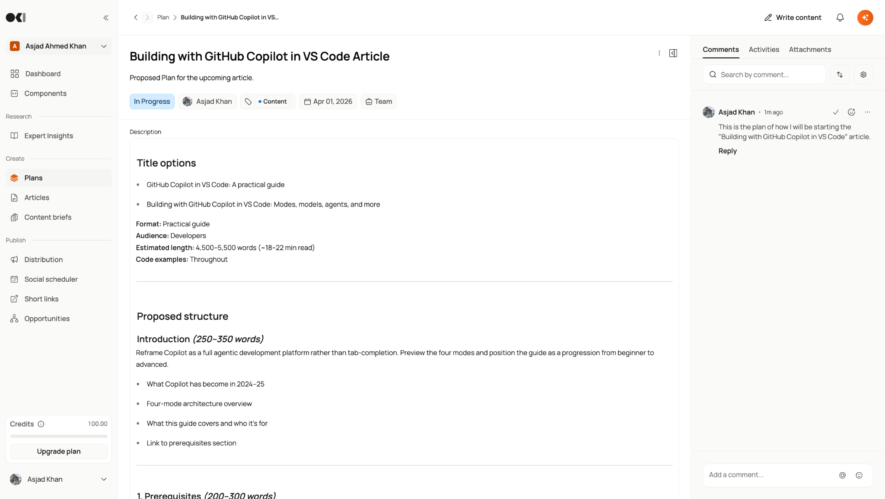Open plan options three-dot menu
This screenshot has height=499, width=885.
pos(659,53)
